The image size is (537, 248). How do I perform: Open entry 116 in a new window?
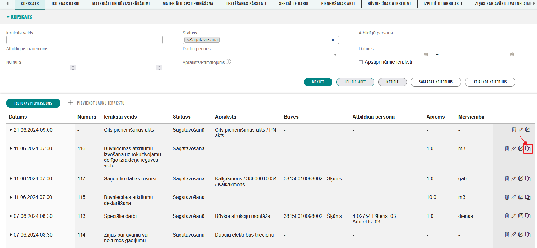point(521,148)
